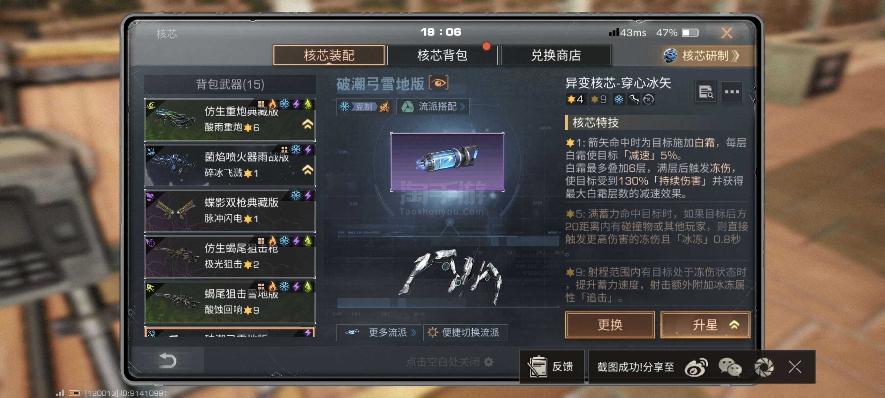Select the frost element icon under core title
Viewport: 885px width, 398px height.
click(619, 99)
